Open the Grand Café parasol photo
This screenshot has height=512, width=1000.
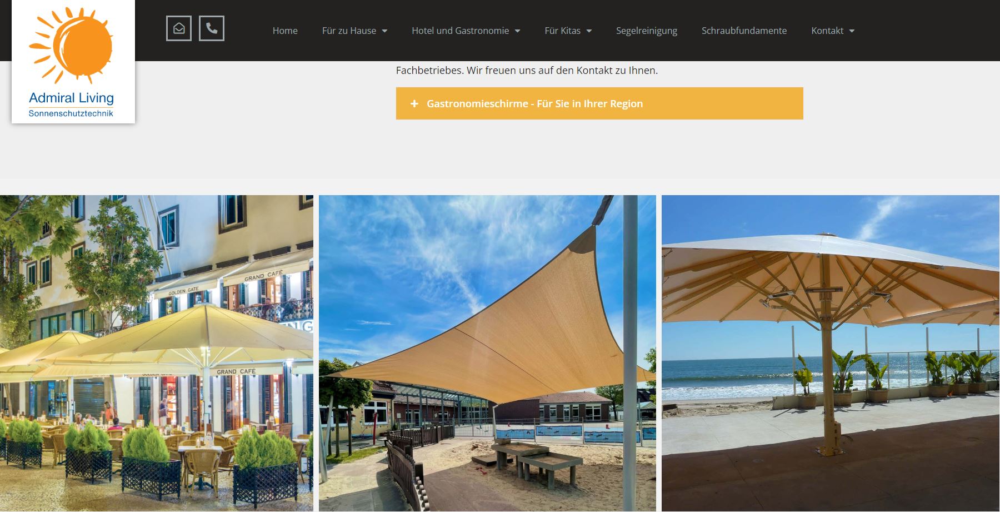point(157,353)
